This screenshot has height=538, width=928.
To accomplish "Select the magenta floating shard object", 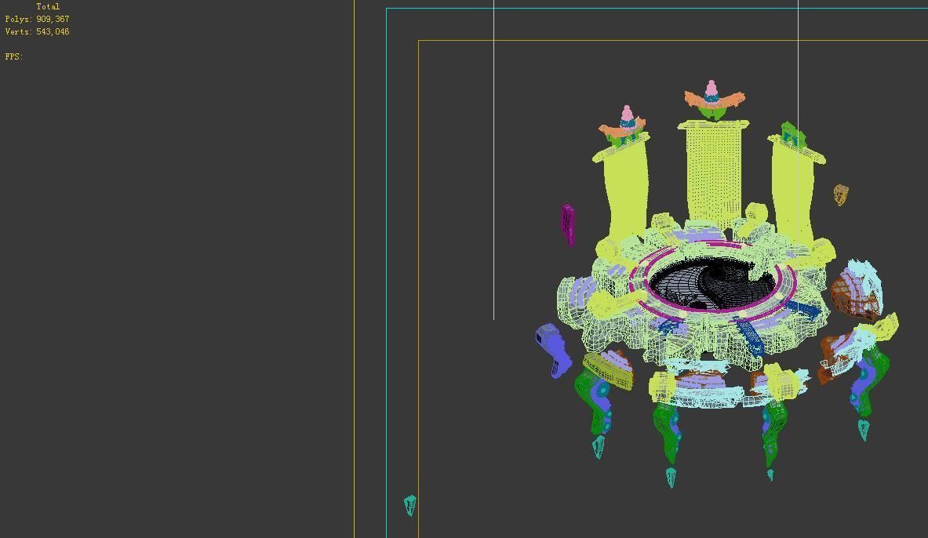I will click(568, 224).
